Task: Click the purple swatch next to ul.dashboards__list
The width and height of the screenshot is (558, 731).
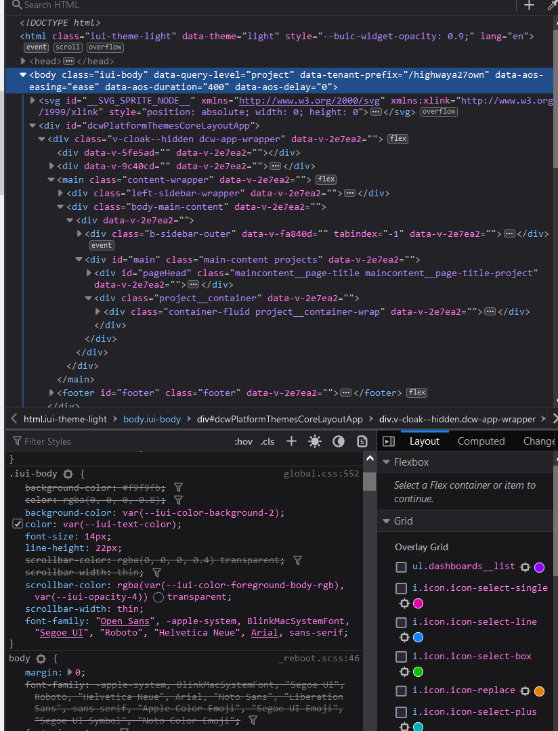Action: click(539, 567)
